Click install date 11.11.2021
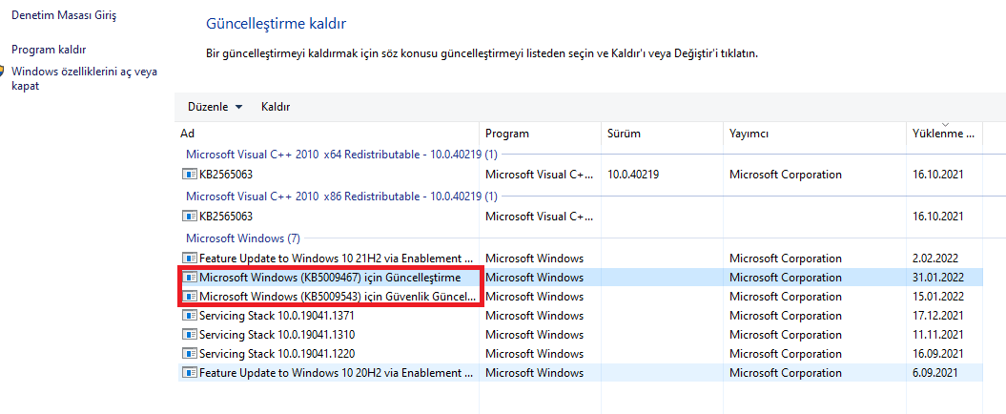This screenshot has height=414, width=1006. point(938,335)
